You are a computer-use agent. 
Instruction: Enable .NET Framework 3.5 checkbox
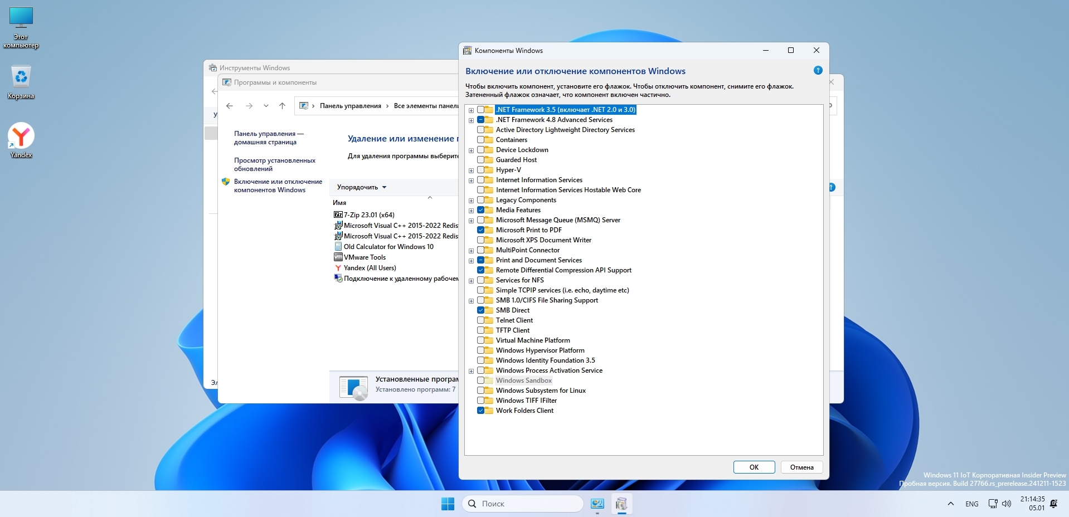pyautogui.click(x=480, y=110)
